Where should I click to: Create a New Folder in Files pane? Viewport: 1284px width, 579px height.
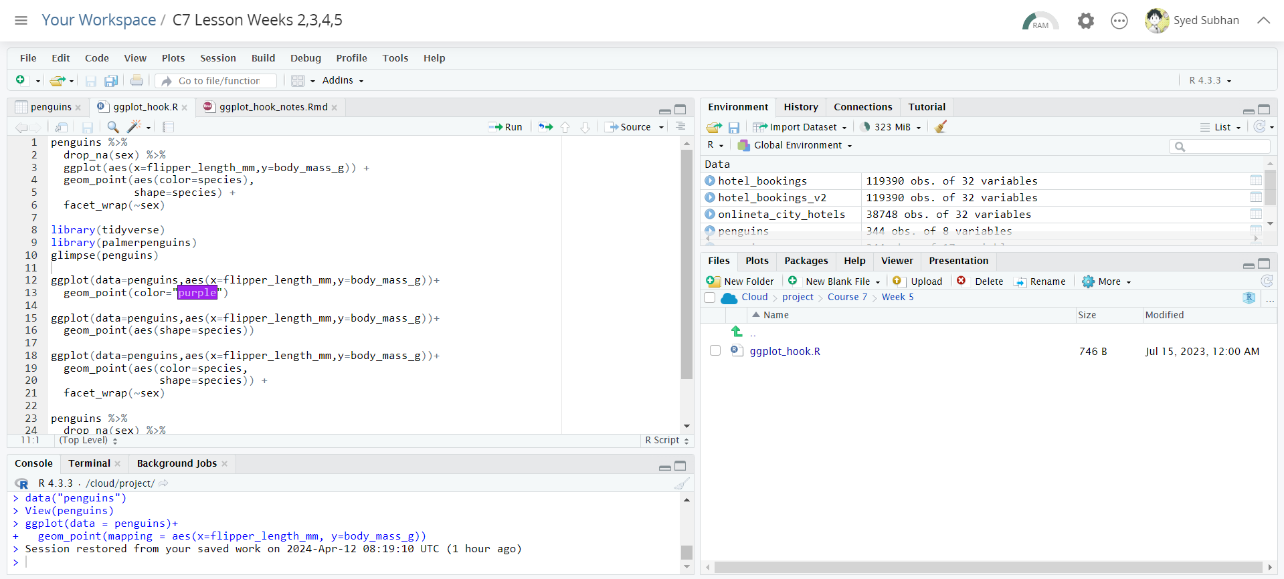click(x=740, y=281)
